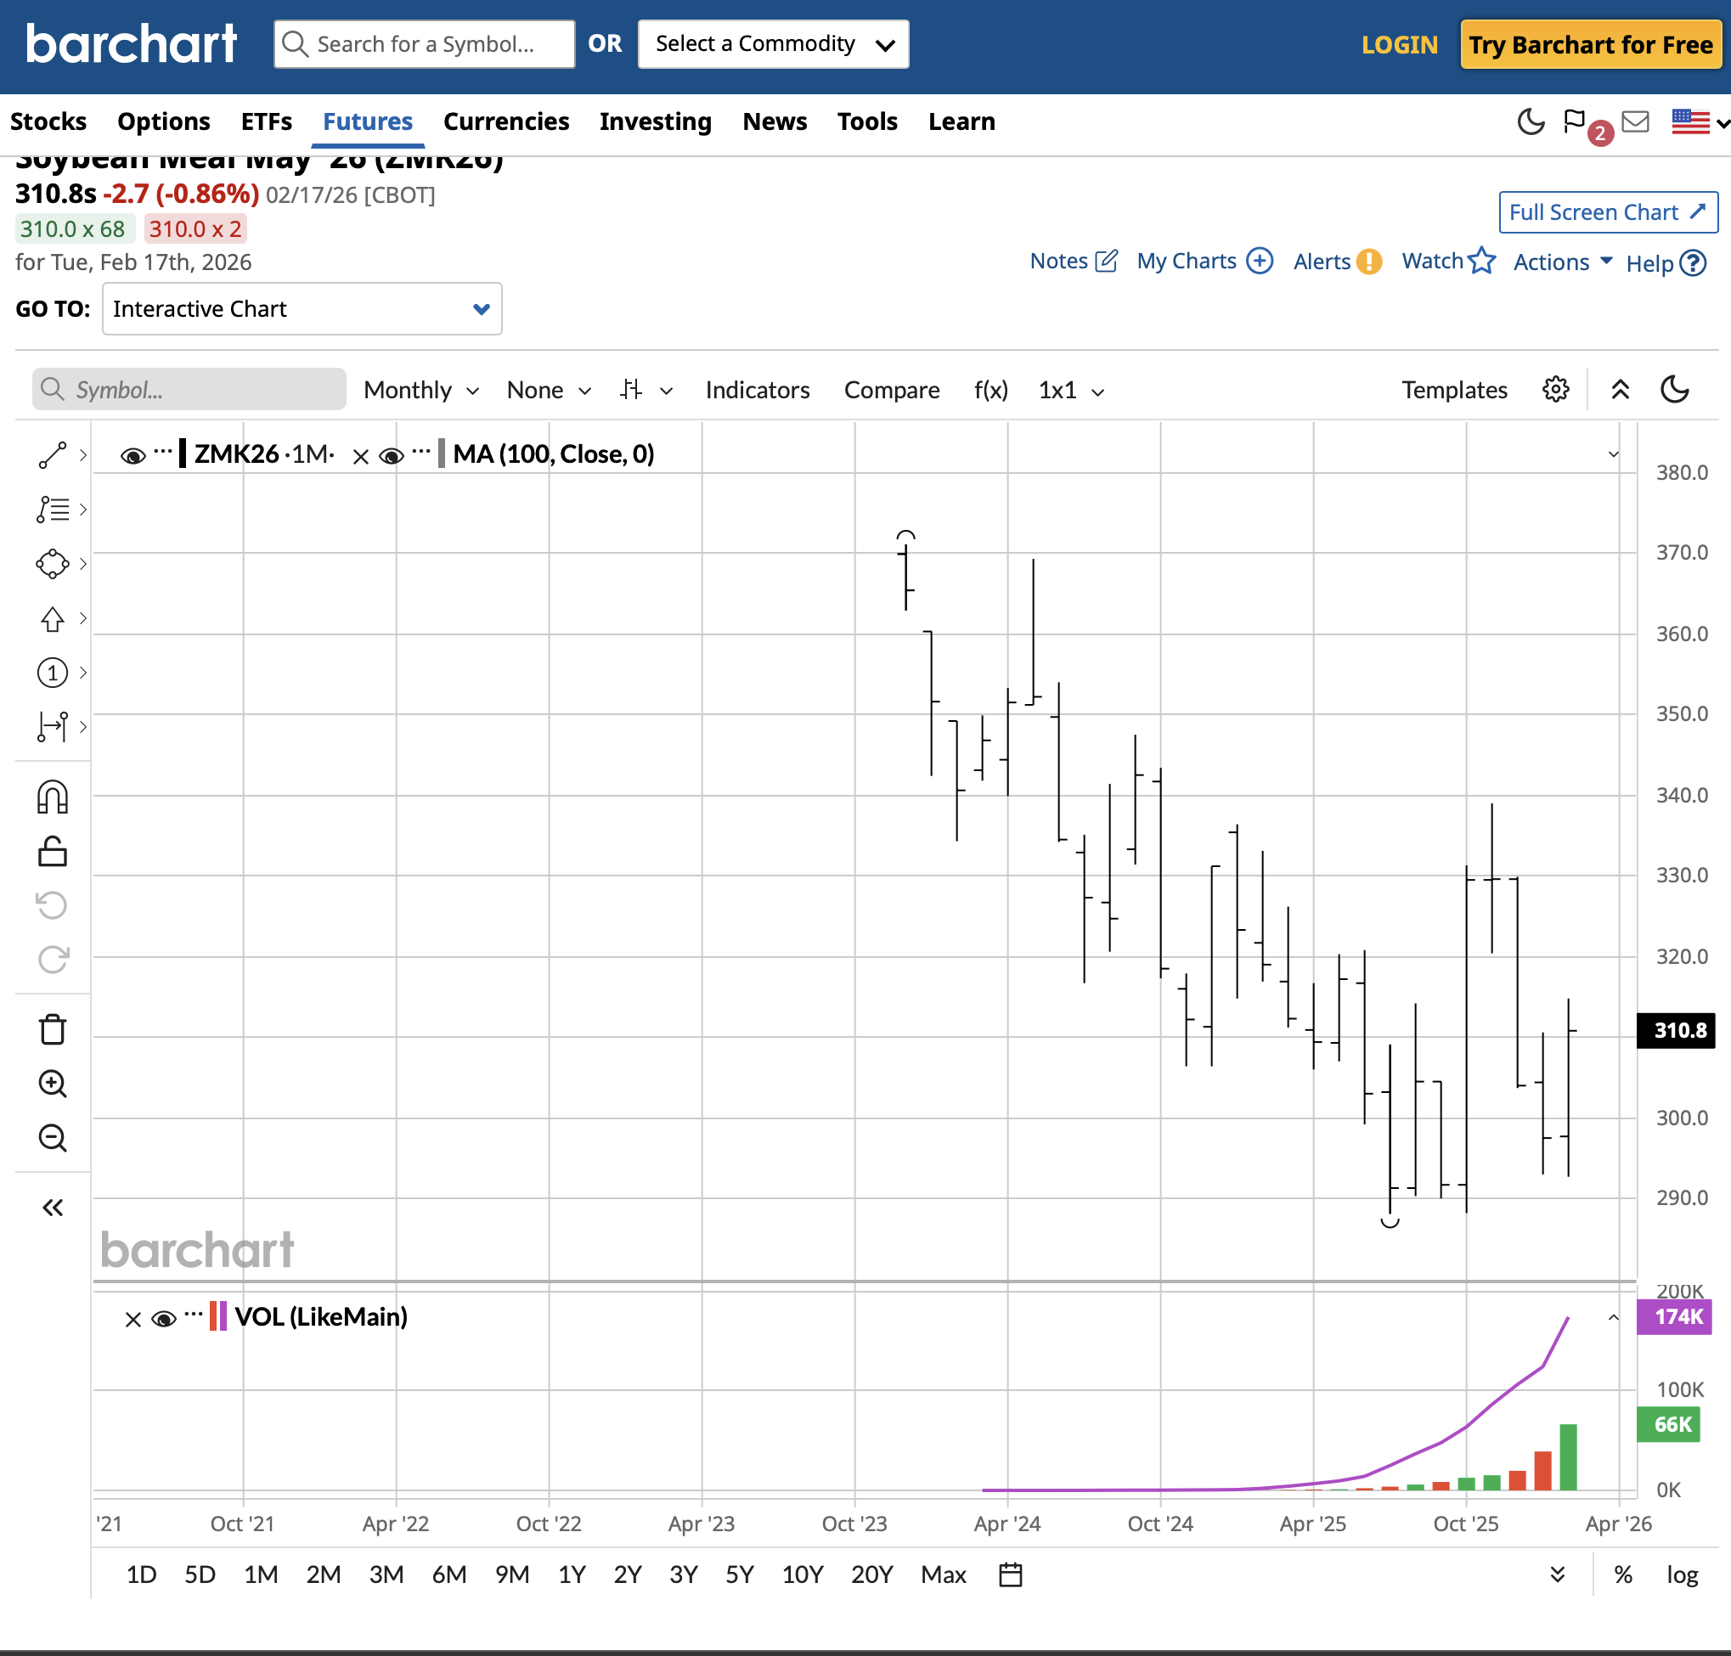
Task: Open the date range calendar icon
Action: click(x=1010, y=1574)
